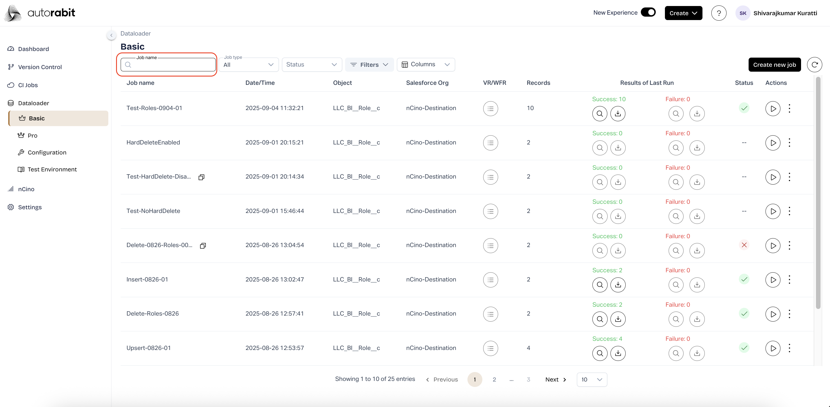Go to Next page of entries
Screen dimensions: 830x407
[x=555, y=379]
